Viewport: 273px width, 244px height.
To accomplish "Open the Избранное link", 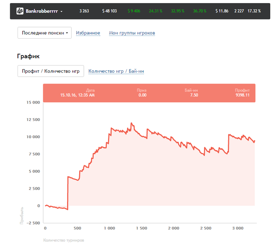I will (x=88, y=33).
